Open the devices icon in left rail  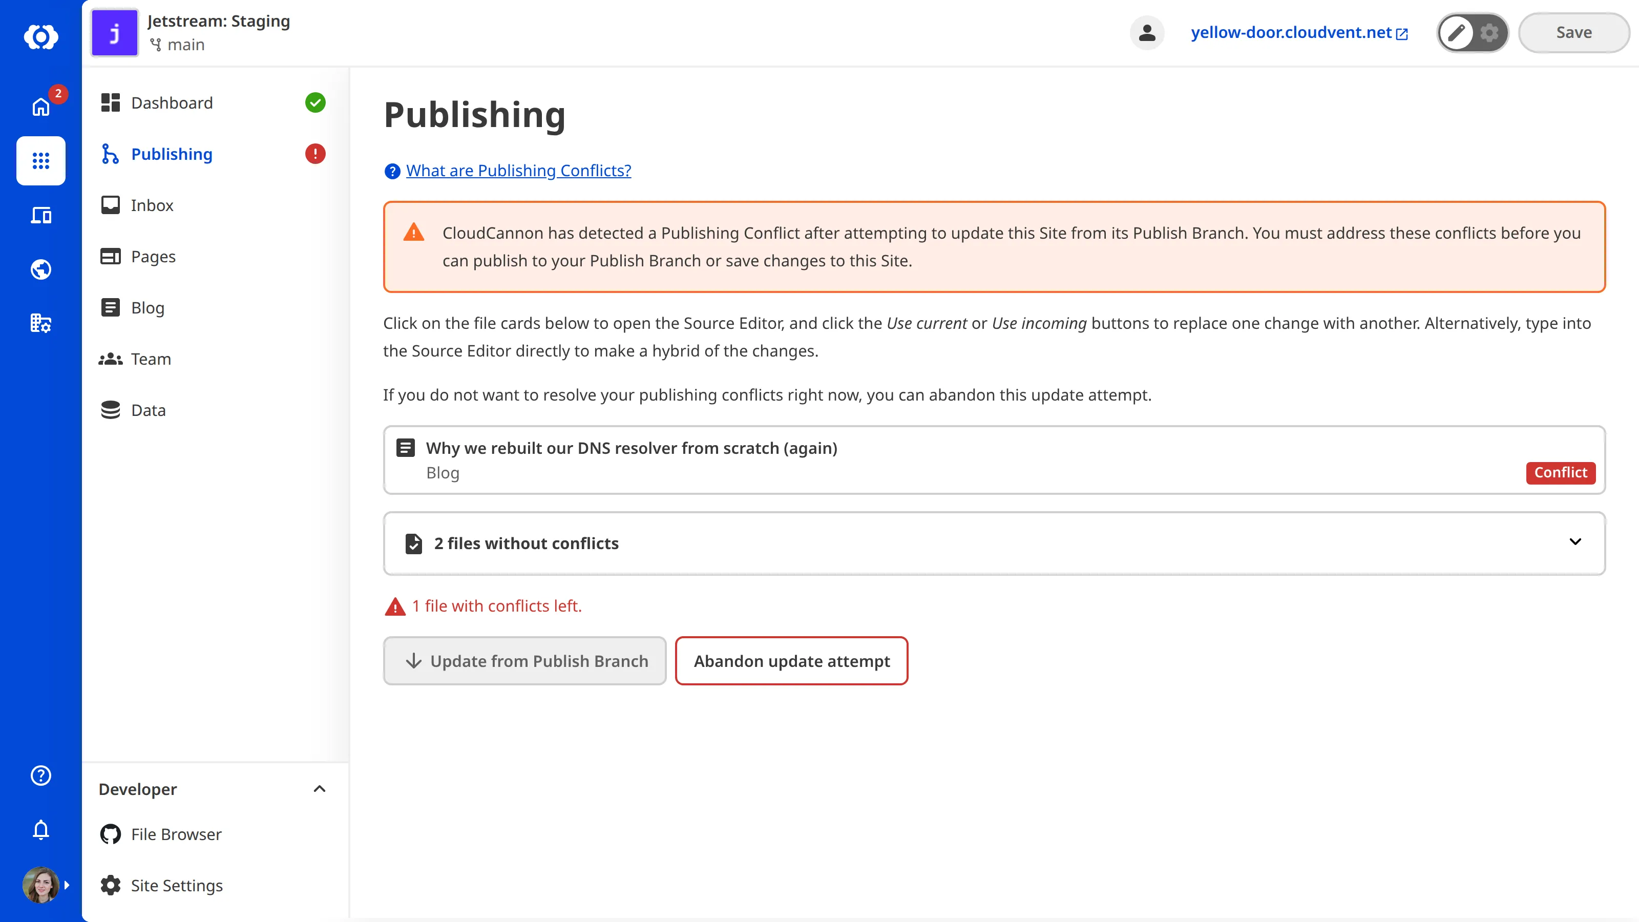(x=41, y=215)
